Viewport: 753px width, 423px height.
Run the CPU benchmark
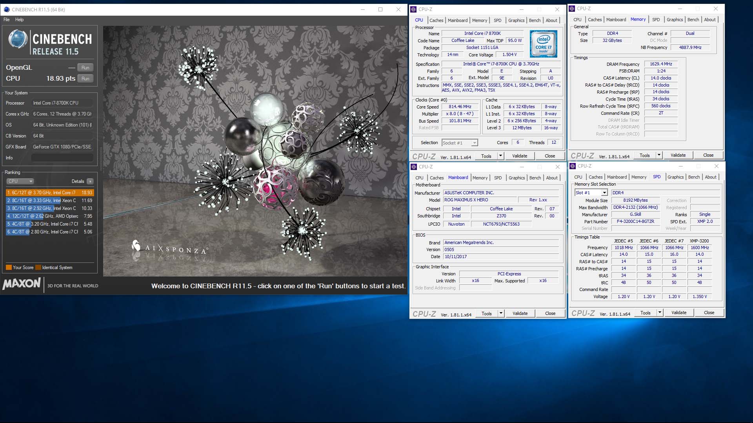pyautogui.click(x=85, y=79)
